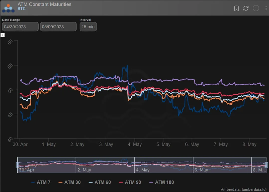
Task: Click the navigator at 4. May
Action: pos(143,170)
